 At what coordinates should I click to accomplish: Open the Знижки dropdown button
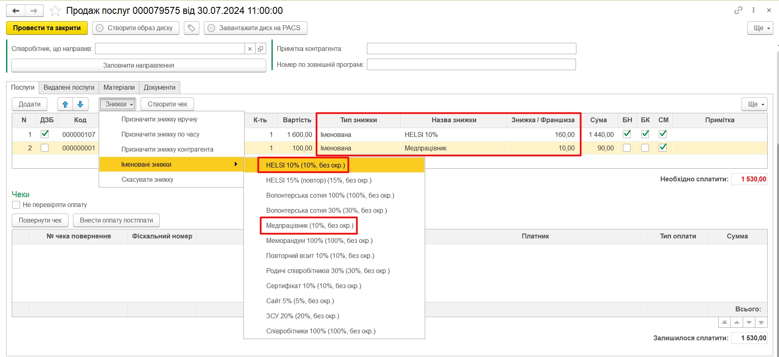(x=117, y=104)
